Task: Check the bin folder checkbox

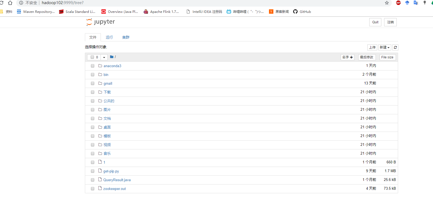Action: pos(93,75)
